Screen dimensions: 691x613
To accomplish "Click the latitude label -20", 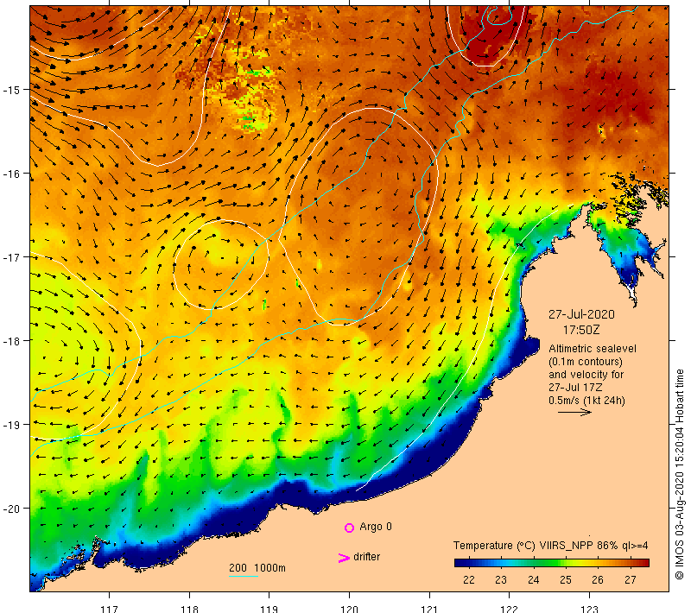I will click(x=11, y=509).
